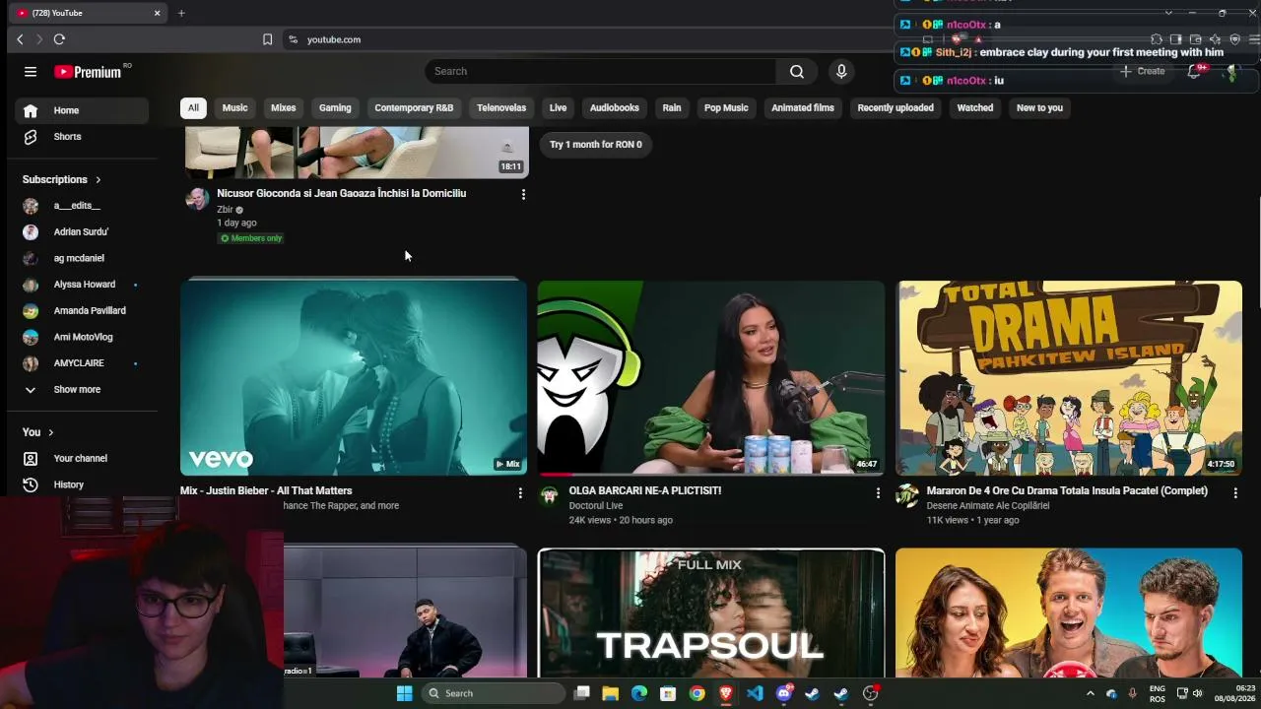Screen dimensions: 1261x709
Task: Open Windows Start menu
Action: click(404, 693)
